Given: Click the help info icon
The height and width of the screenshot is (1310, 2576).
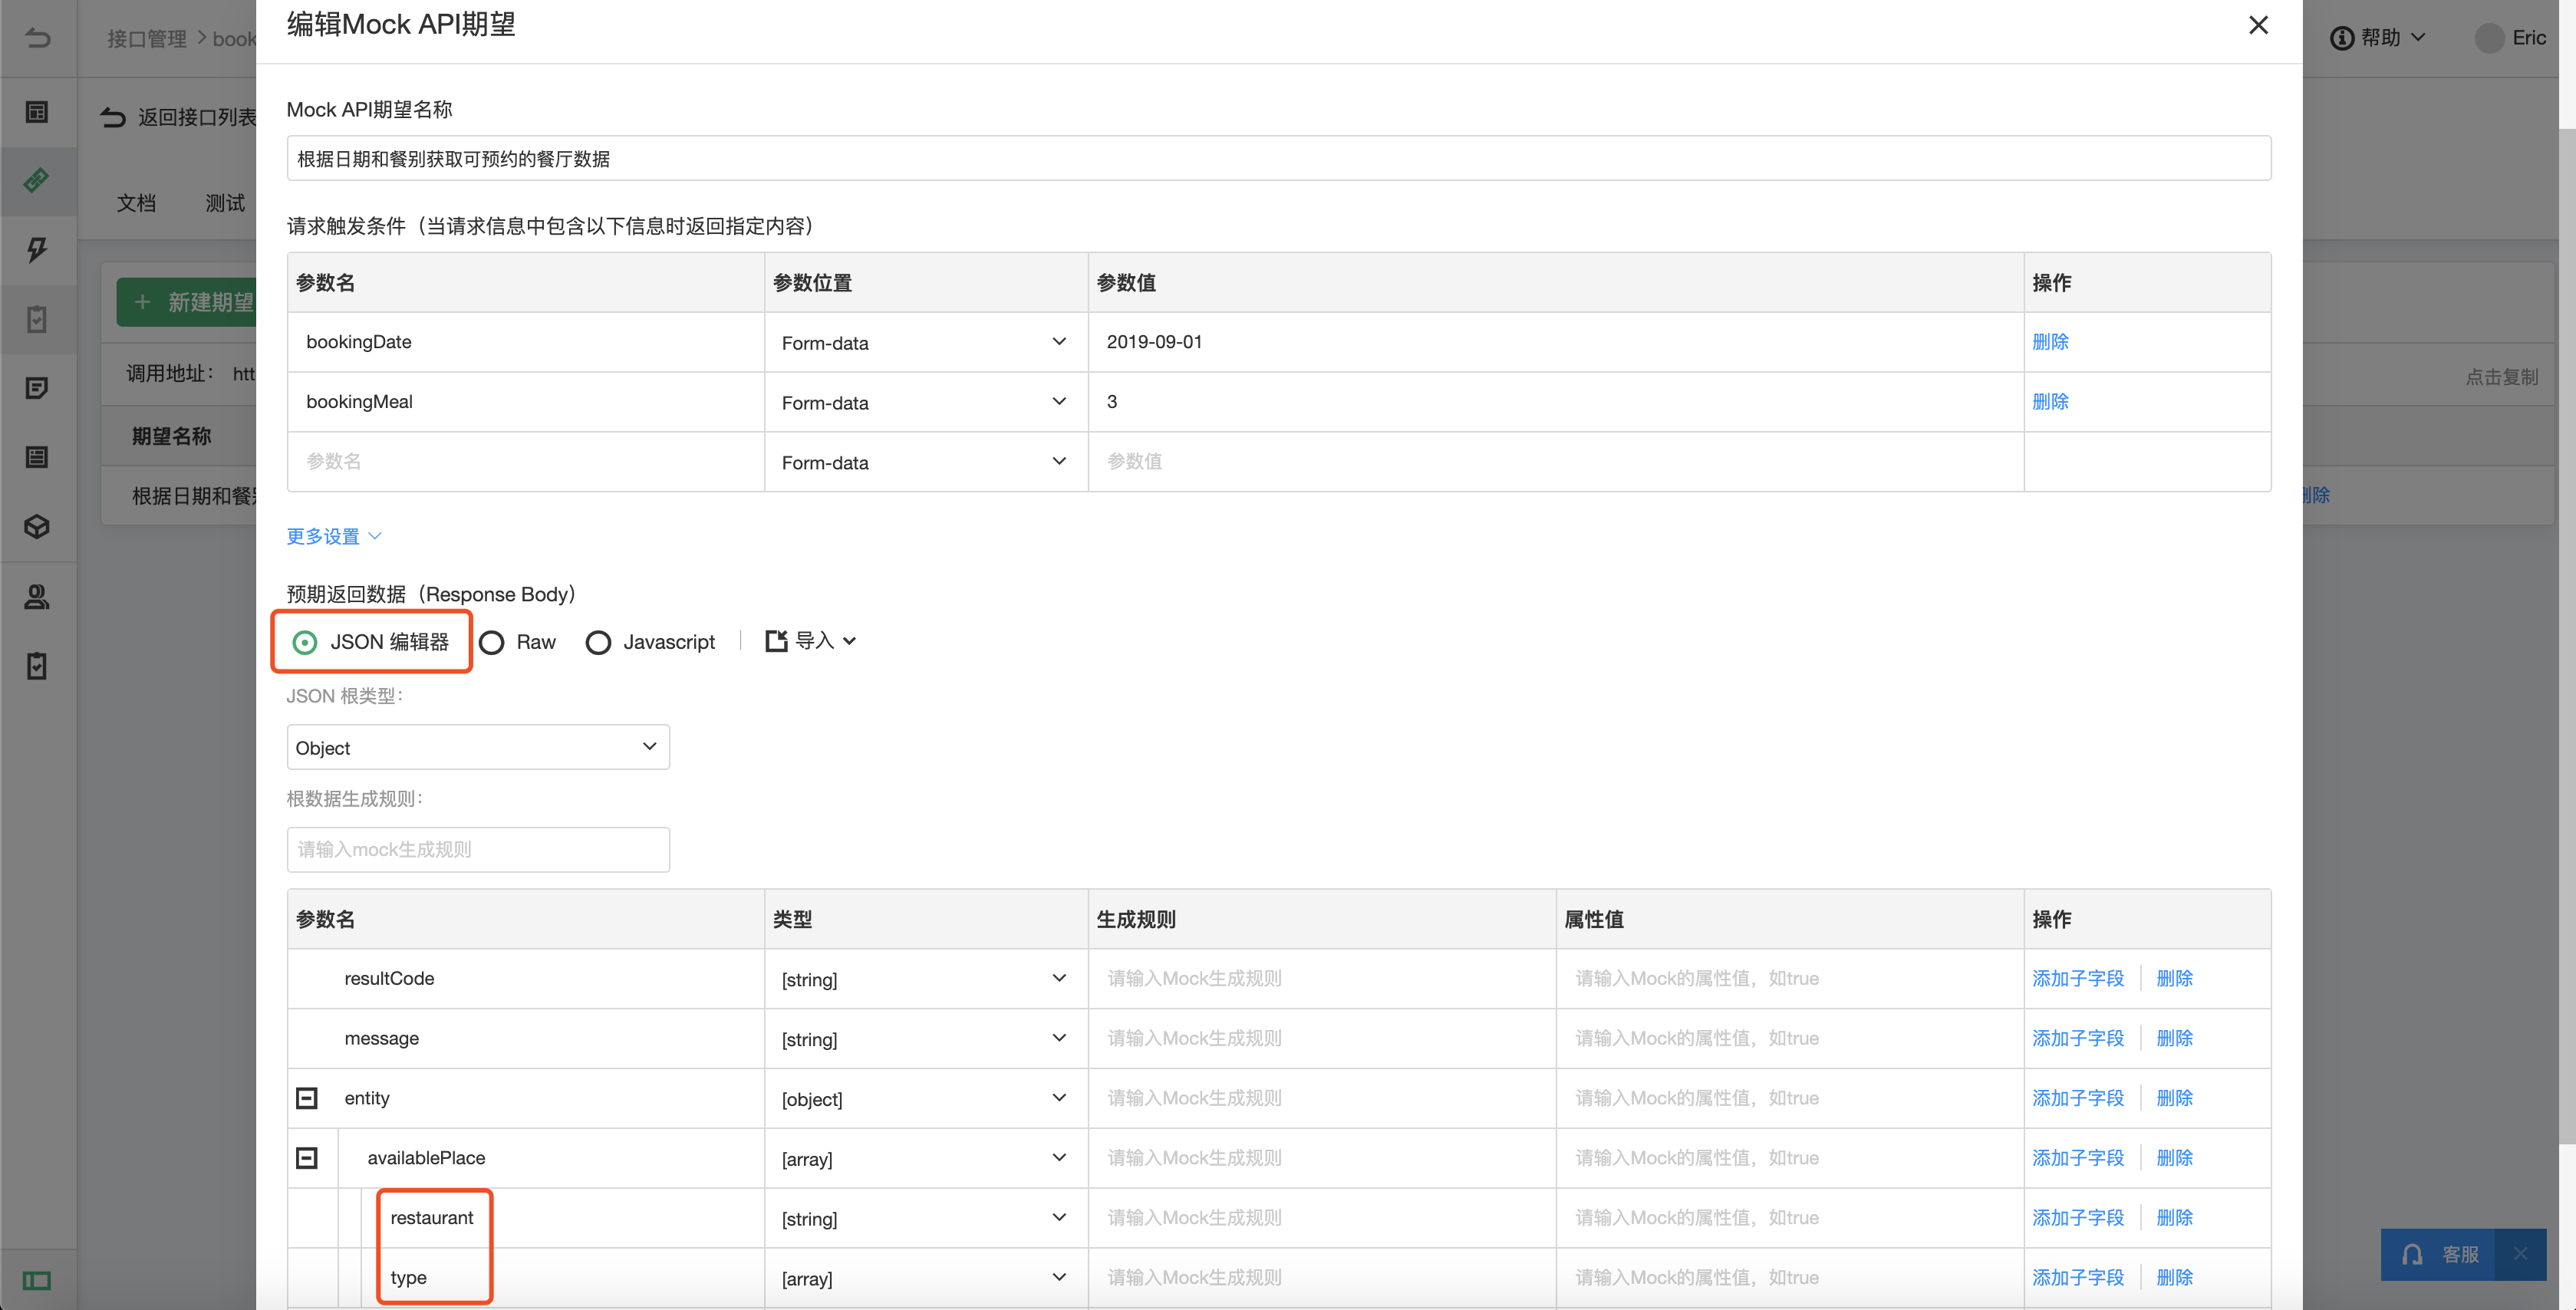Looking at the screenshot, I should (2341, 38).
